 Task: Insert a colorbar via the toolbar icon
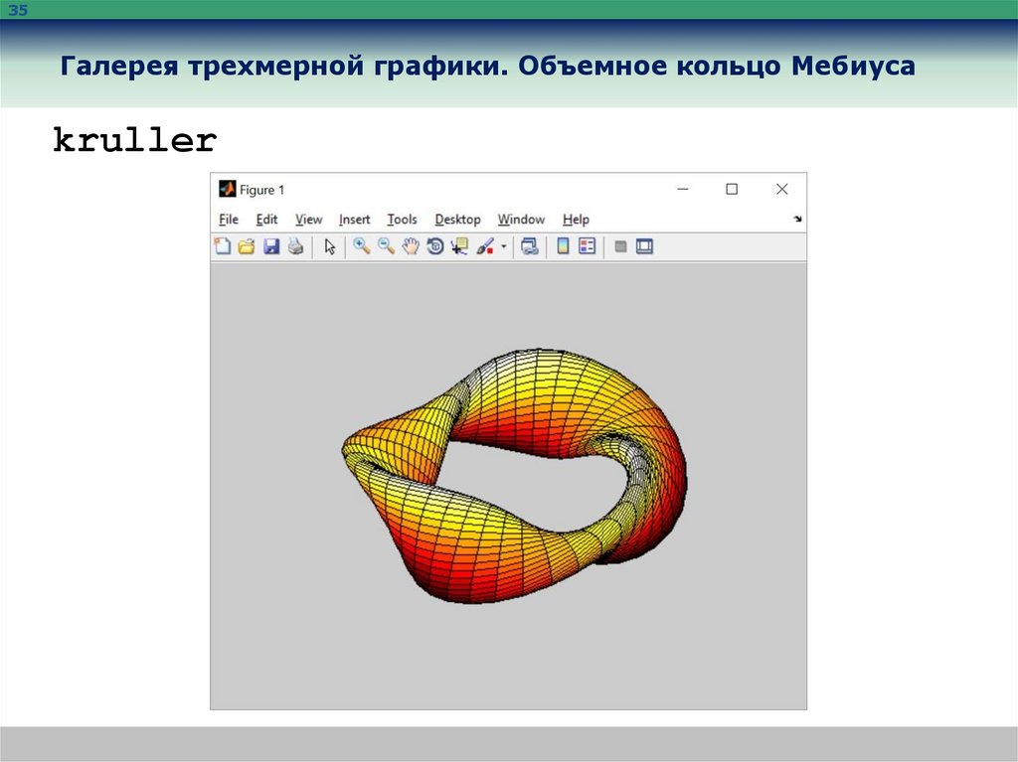(563, 246)
